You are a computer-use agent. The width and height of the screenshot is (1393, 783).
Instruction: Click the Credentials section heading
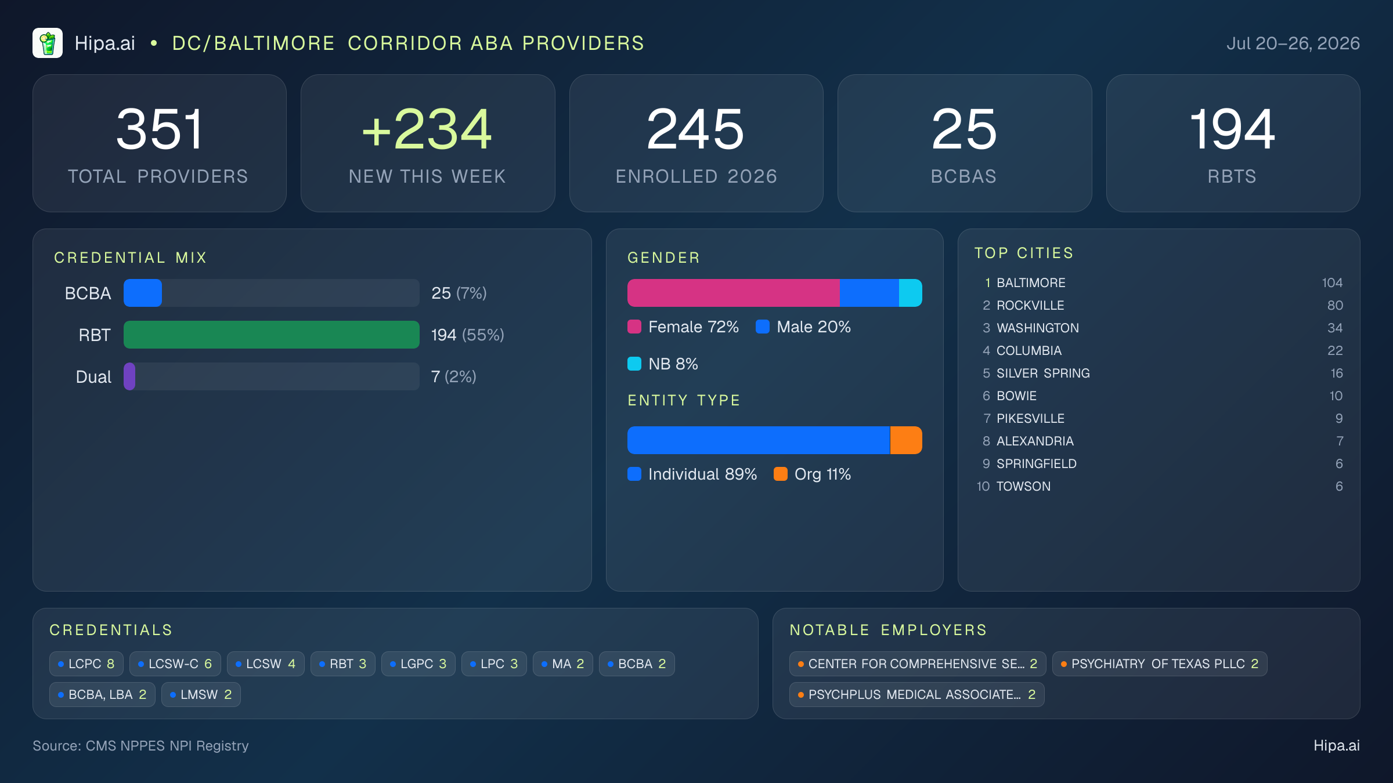111,630
